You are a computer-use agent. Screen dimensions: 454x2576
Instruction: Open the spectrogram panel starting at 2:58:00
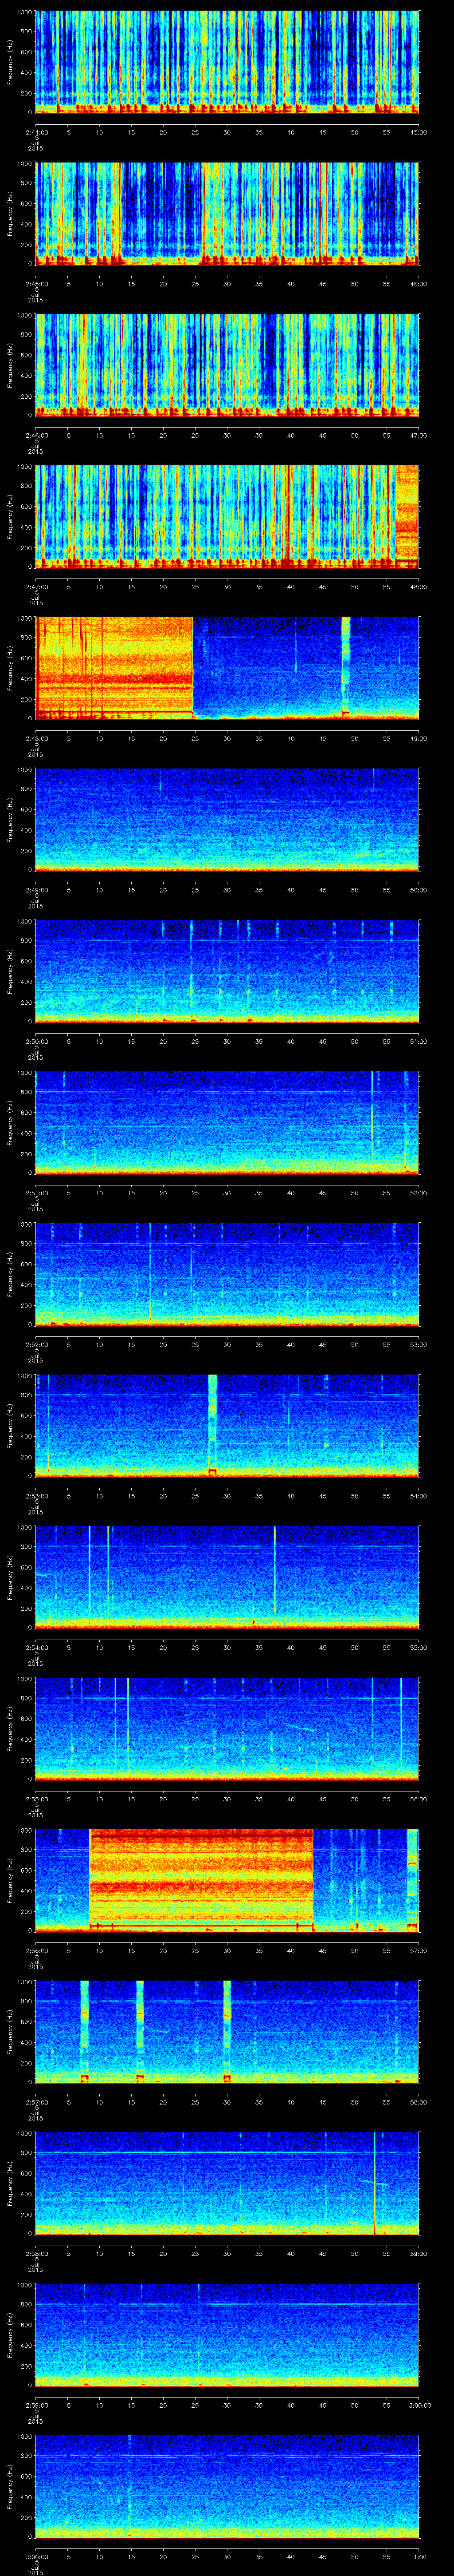[x=227, y=2183]
